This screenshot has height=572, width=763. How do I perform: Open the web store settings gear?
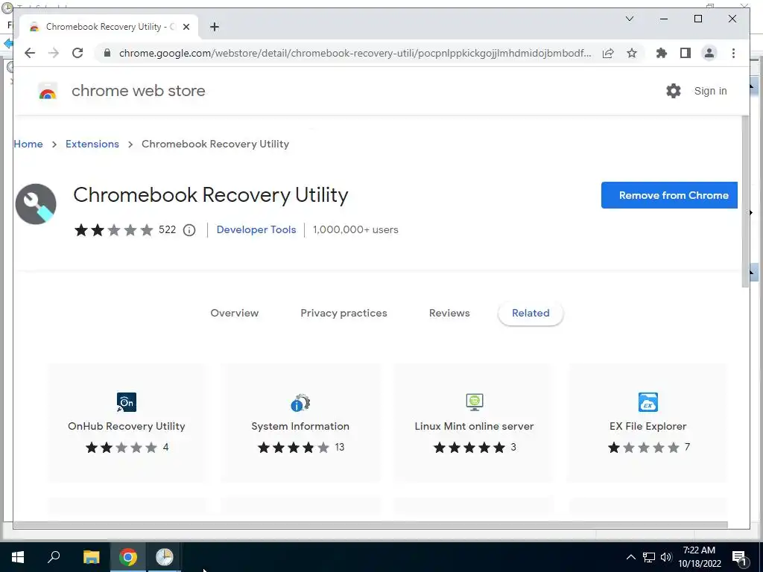pyautogui.click(x=674, y=91)
